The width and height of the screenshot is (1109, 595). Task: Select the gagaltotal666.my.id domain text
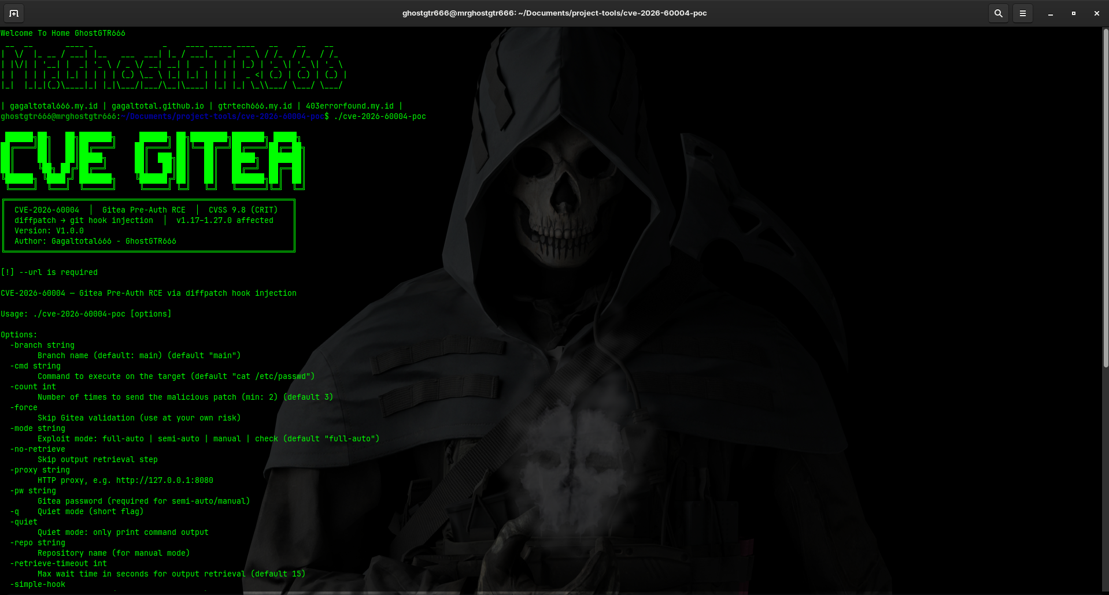click(x=54, y=106)
